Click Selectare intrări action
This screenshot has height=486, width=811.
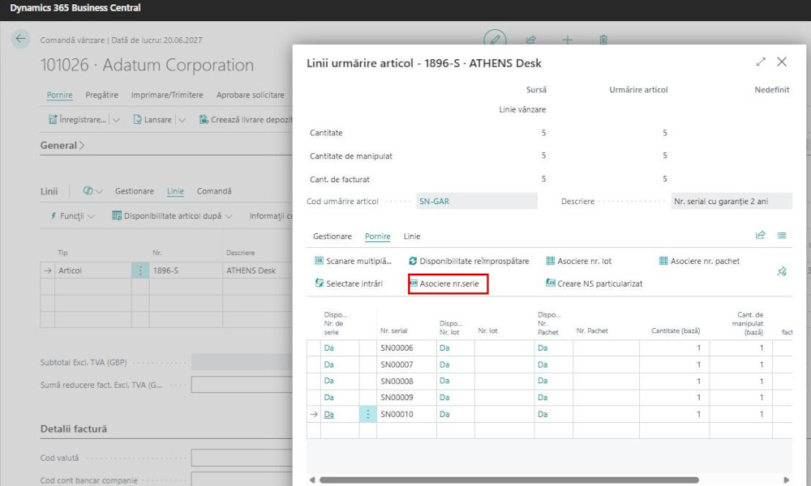tap(349, 283)
